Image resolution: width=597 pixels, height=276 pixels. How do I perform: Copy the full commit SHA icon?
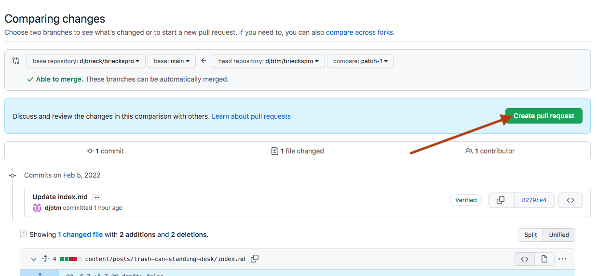[x=501, y=200]
